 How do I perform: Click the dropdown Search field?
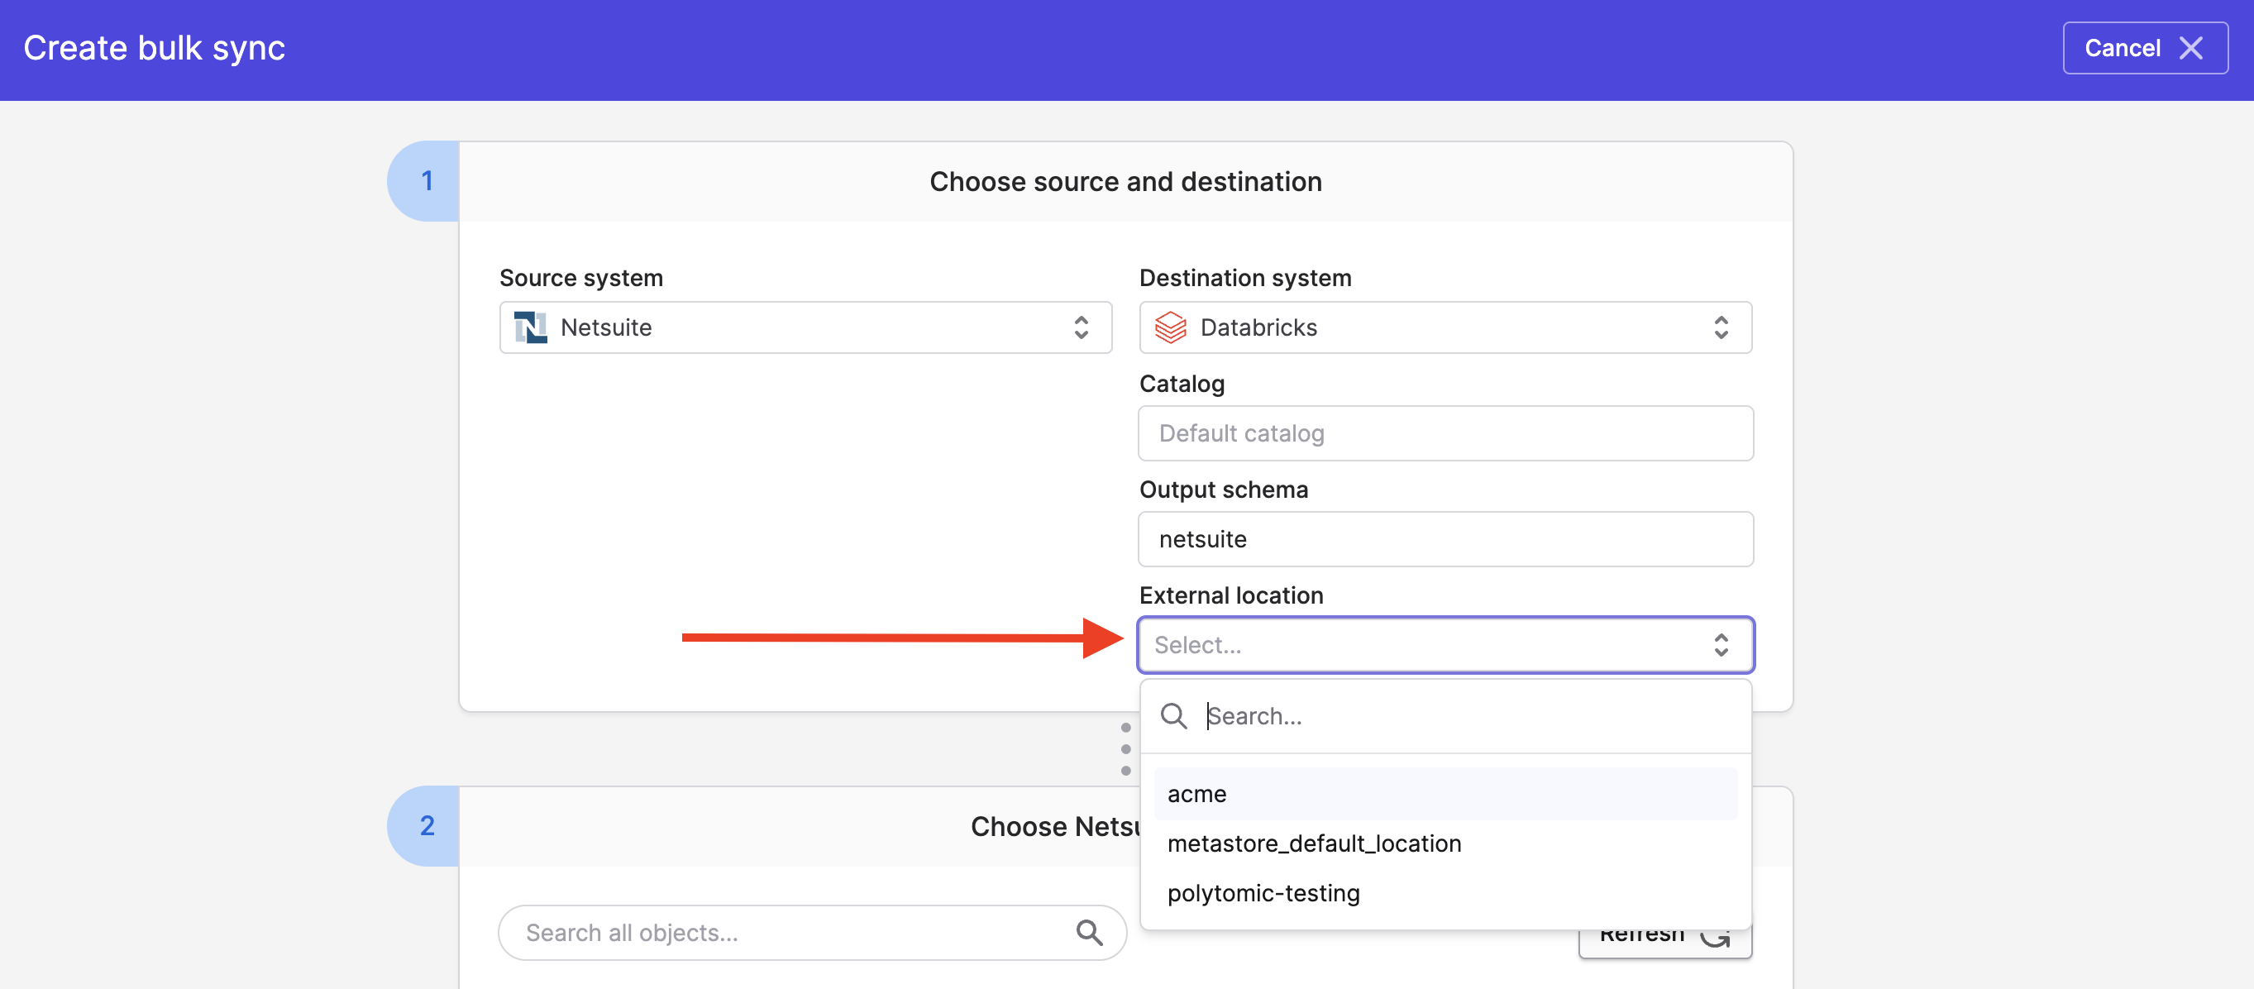pos(1445,716)
